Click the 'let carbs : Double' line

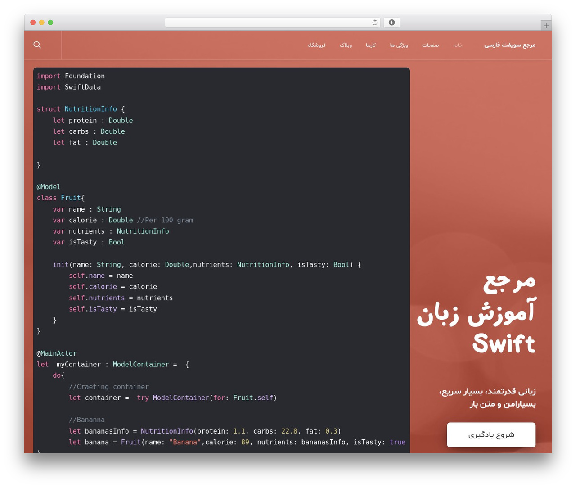[89, 131]
